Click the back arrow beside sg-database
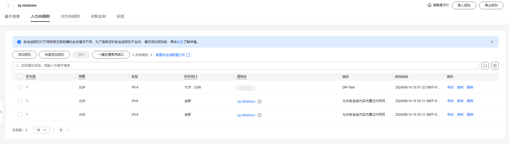 pyautogui.click(x=8, y=5)
